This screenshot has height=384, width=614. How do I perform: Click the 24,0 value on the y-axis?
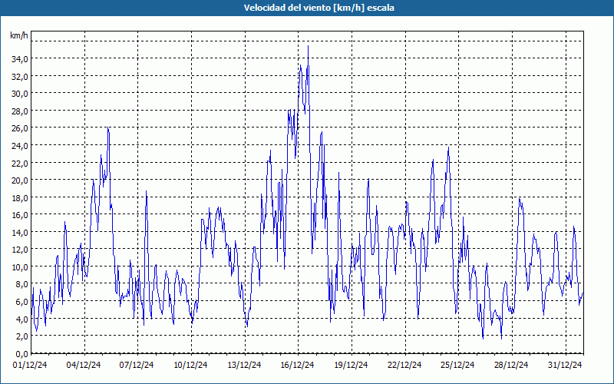coord(21,146)
